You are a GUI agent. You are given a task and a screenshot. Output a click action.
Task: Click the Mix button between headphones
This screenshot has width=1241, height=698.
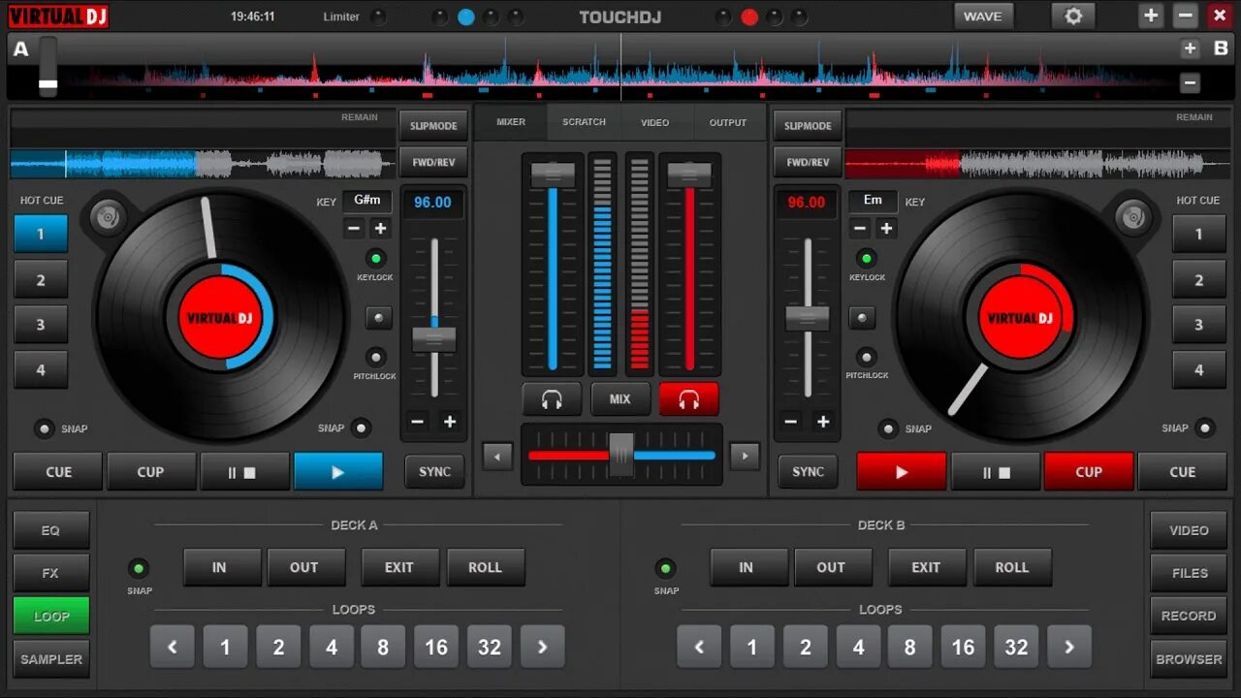pyautogui.click(x=620, y=398)
